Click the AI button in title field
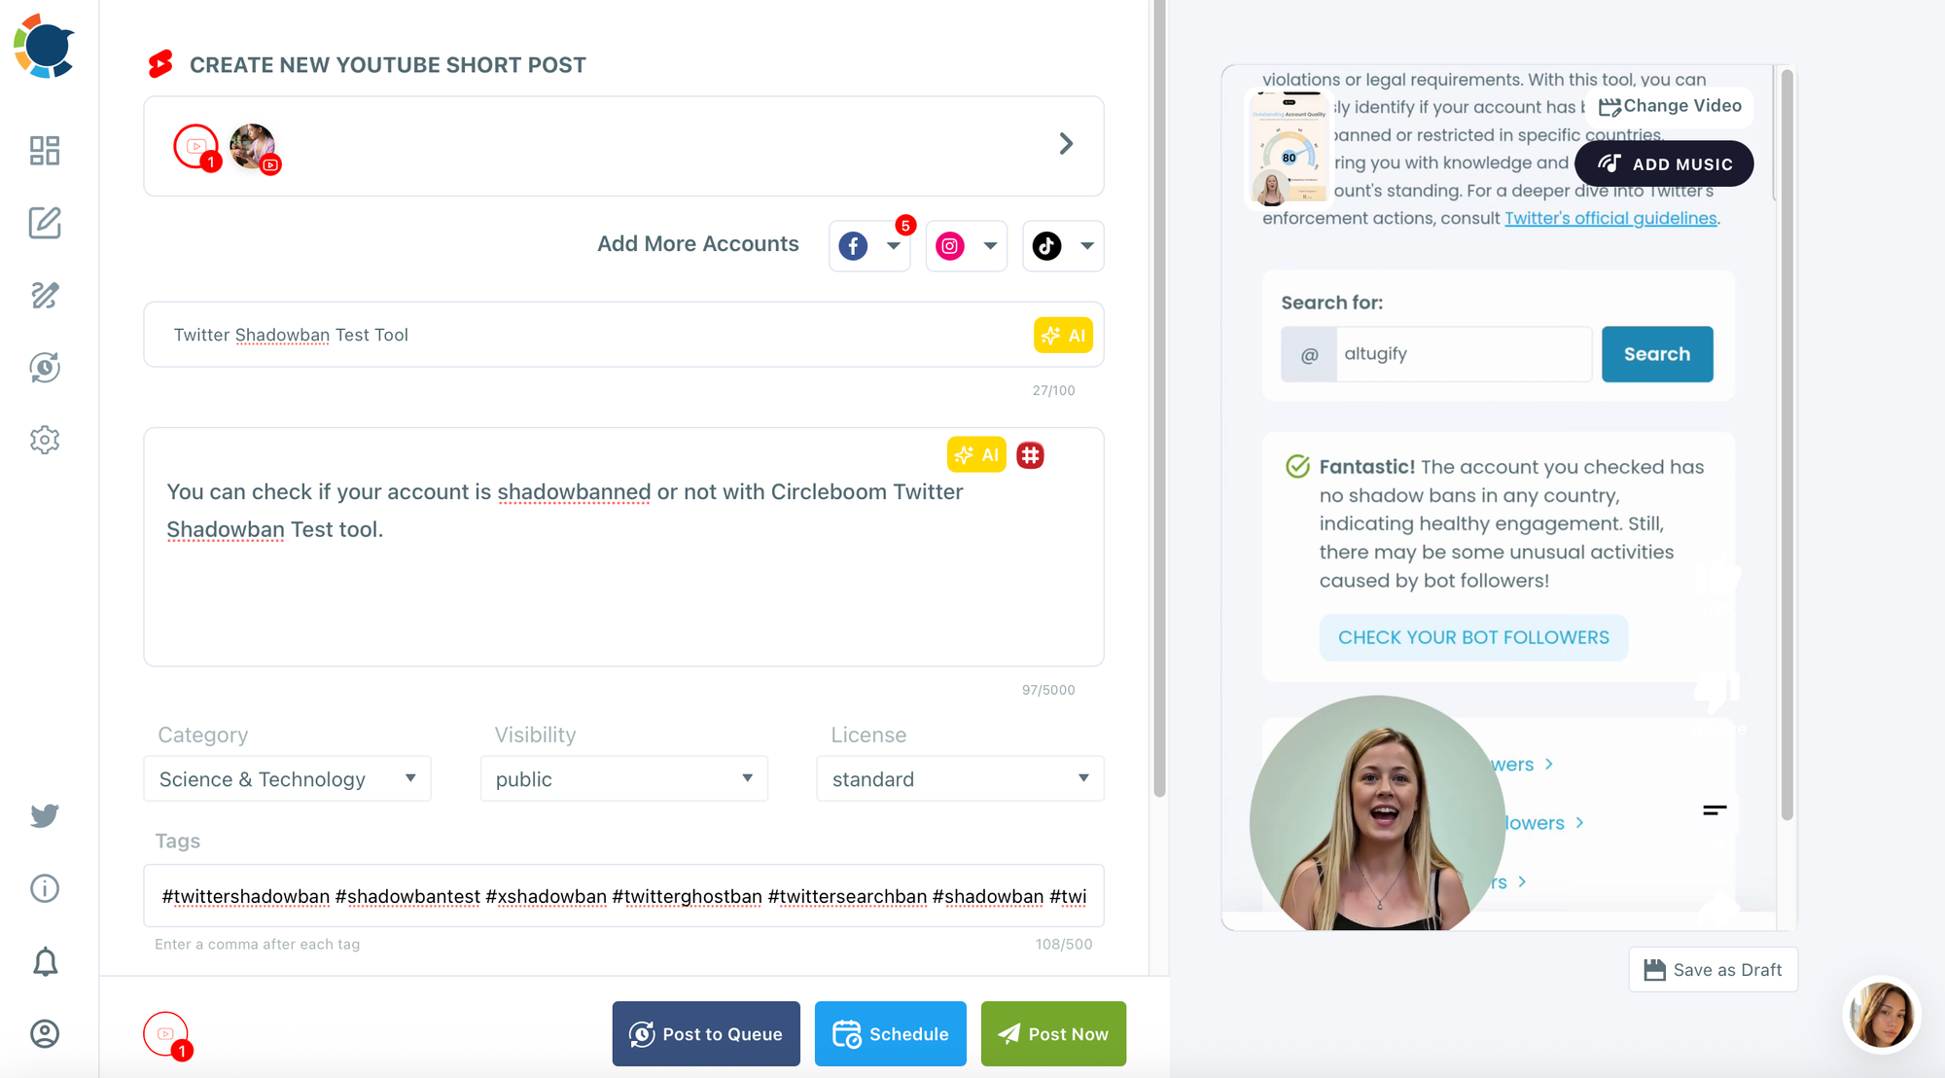 1063,336
